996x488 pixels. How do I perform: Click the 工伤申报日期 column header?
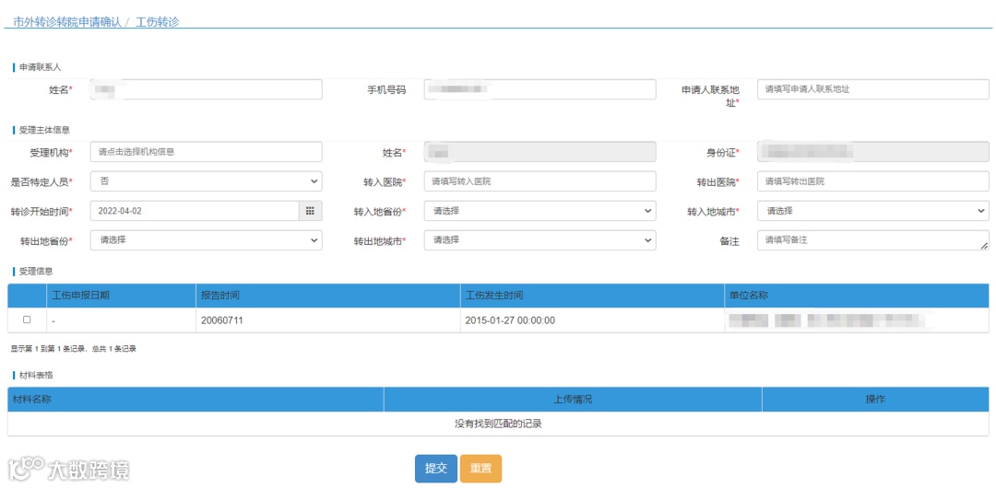121,296
